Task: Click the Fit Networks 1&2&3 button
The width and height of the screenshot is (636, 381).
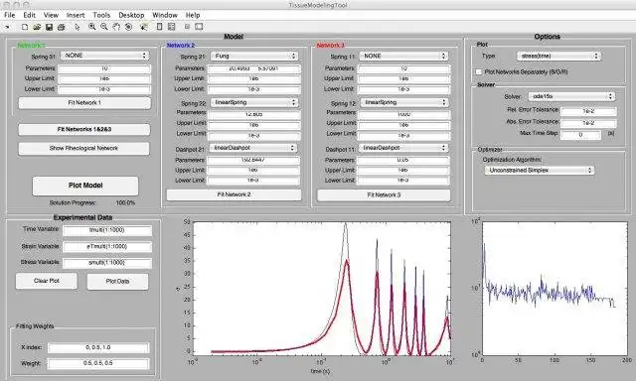Action: click(83, 130)
